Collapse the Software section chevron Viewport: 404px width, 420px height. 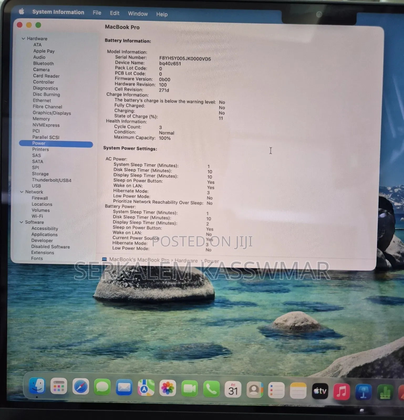22,222
